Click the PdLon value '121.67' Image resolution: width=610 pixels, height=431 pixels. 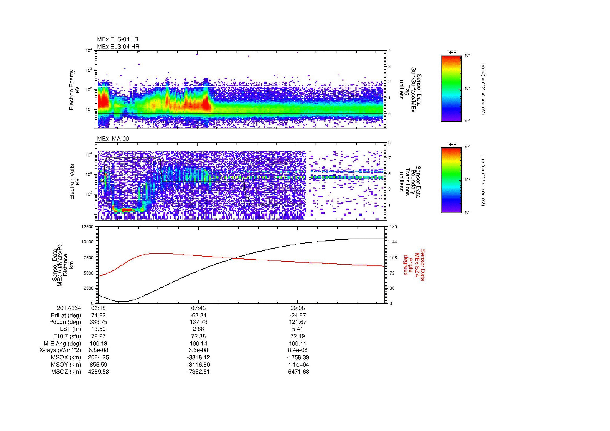298,322
